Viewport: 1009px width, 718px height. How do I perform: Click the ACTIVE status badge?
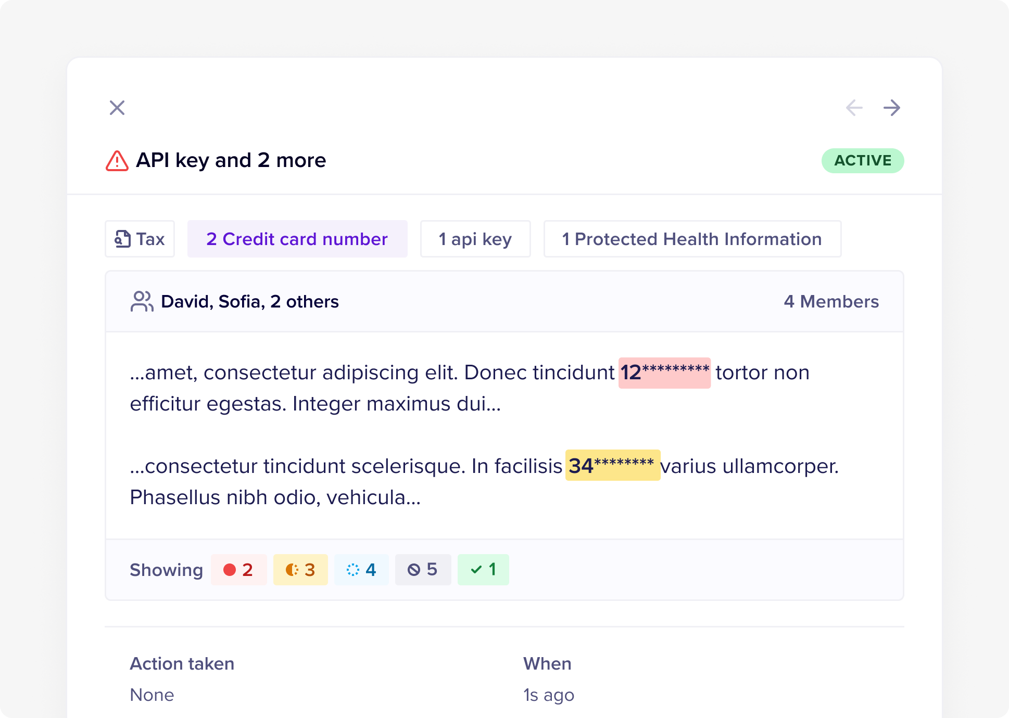point(862,161)
